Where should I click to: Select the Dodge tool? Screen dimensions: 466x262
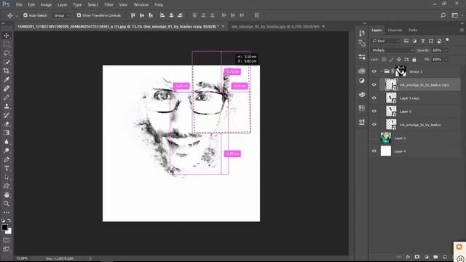tap(7, 151)
